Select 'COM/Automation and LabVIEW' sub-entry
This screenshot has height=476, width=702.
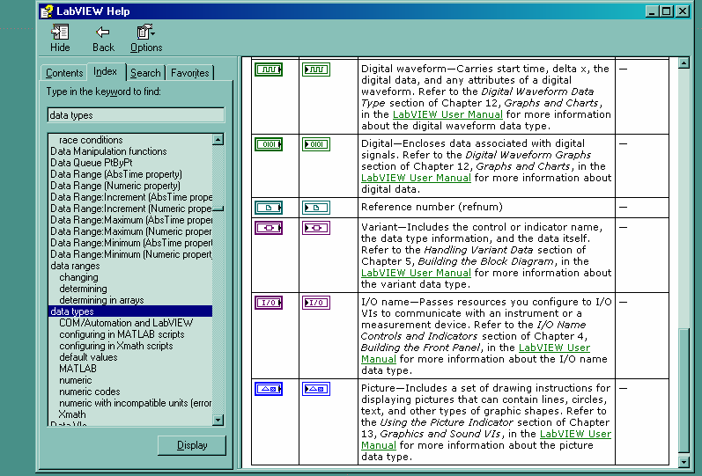(x=126, y=323)
